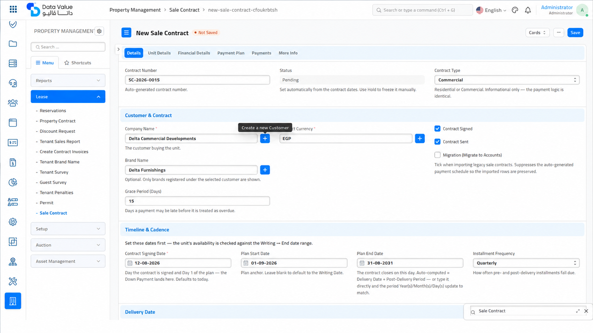Viewport: 593px width, 333px height.
Task: Open the headset support module in sidebar
Action: coord(13,83)
